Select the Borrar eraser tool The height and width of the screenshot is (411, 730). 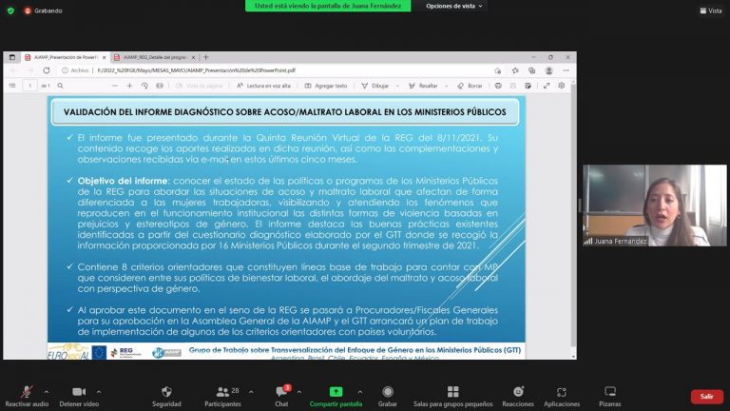tap(470, 86)
